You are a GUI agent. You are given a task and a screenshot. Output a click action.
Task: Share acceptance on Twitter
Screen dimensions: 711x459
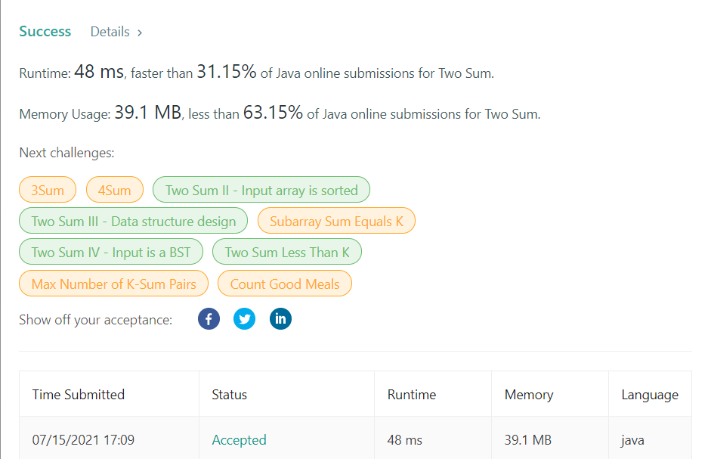pos(244,319)
